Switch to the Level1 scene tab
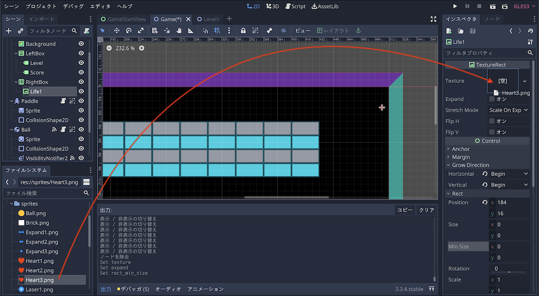The width and height of the screenshot is (539, 296). (x=208, y=19)
